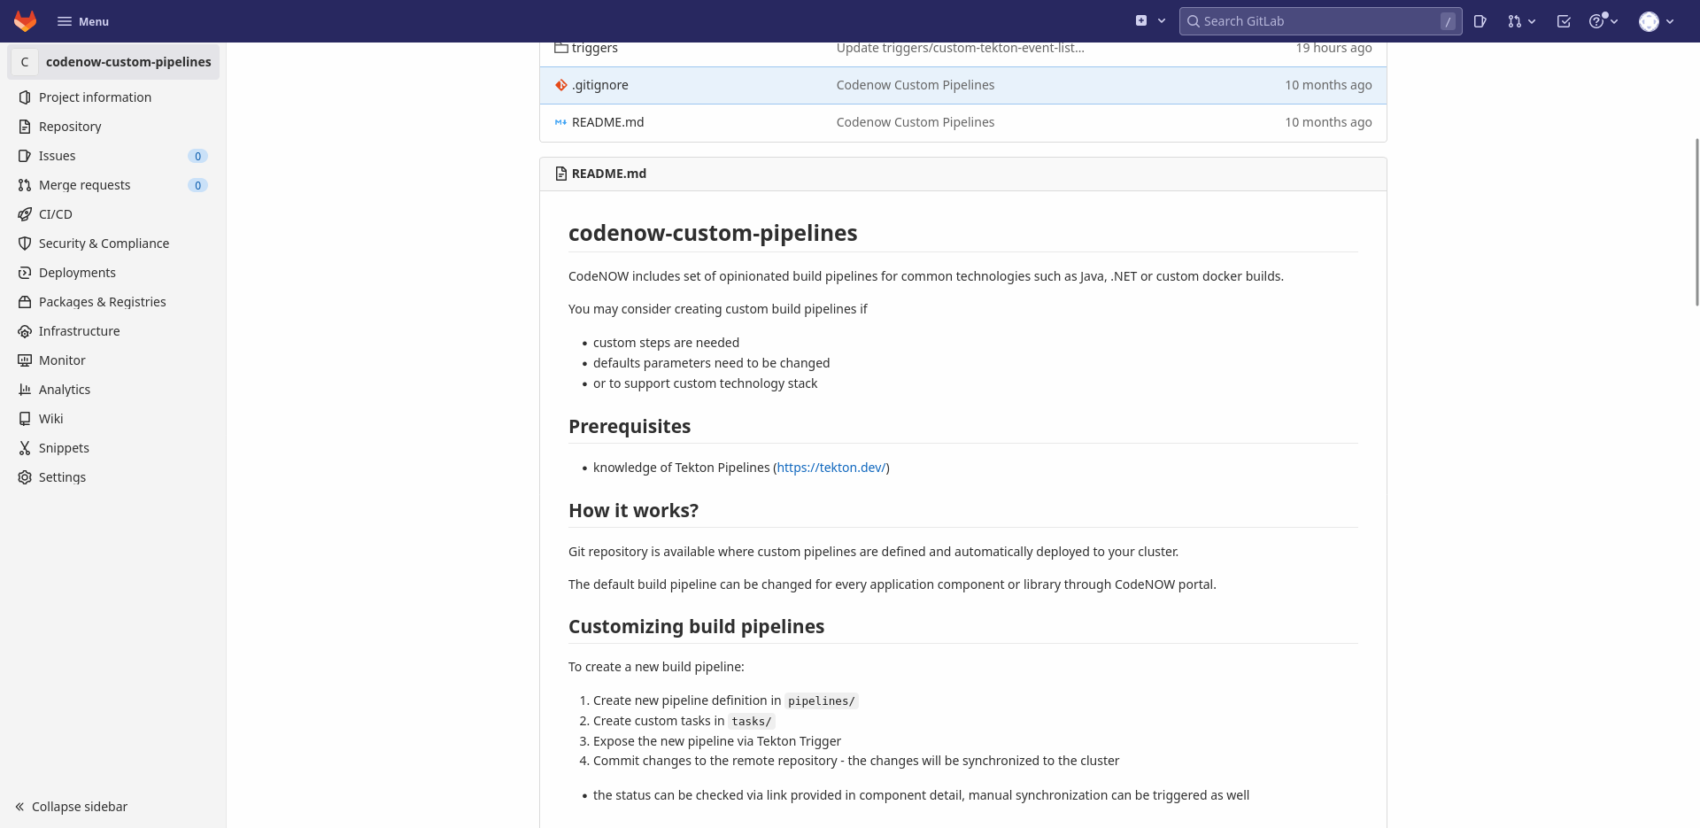Open the merge requests icon in top bar
This screenshot has height=828, width=1700.
pyautogui.click(x=1514, y=21)
